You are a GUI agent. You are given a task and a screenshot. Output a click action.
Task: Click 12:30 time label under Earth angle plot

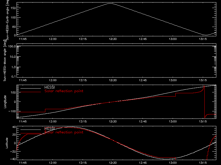(113, 39)
